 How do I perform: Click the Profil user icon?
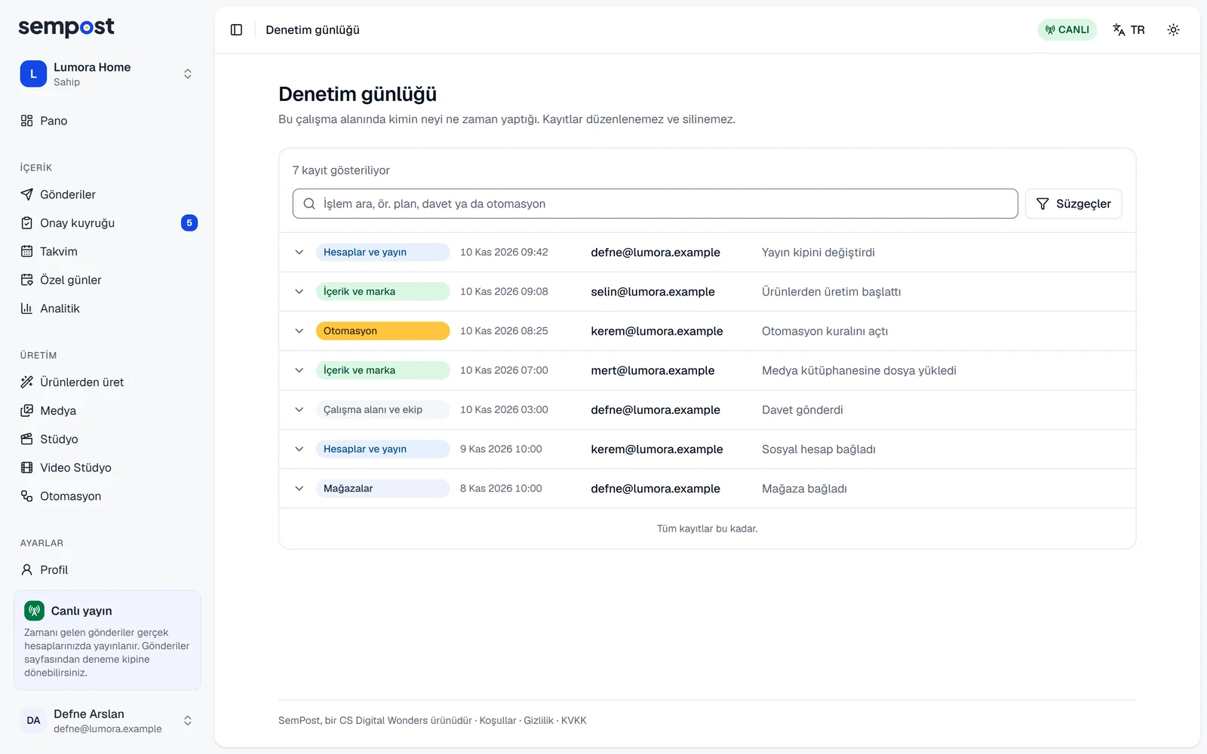(27, 570)
